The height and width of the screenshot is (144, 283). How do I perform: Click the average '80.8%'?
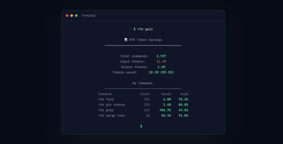[x=184, y=105]
